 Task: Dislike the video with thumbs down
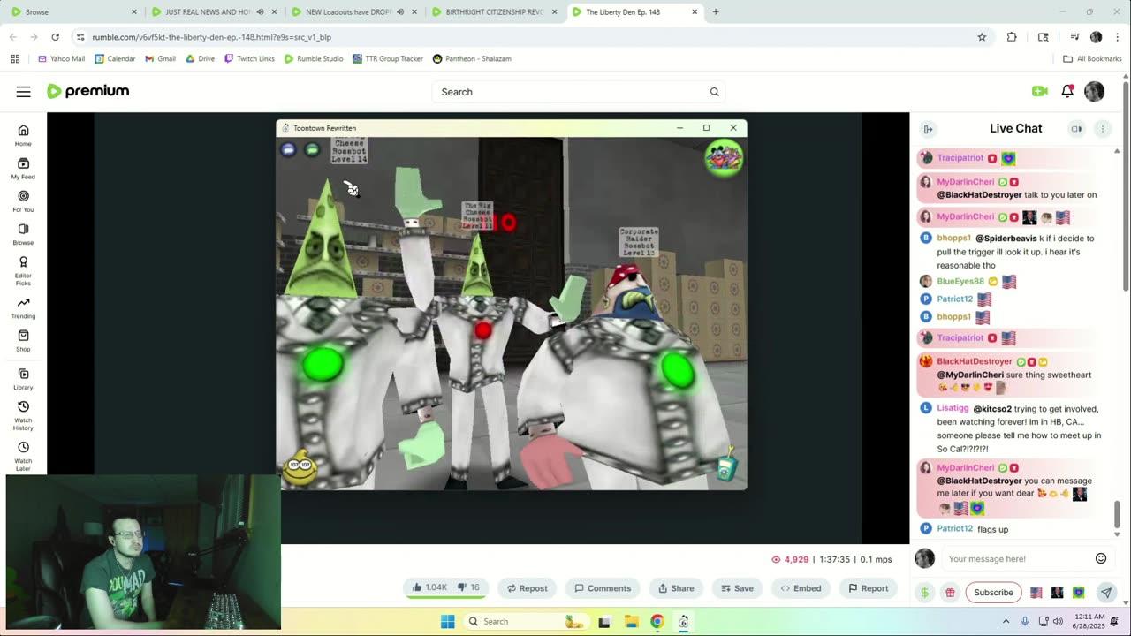tap(469, 588)
